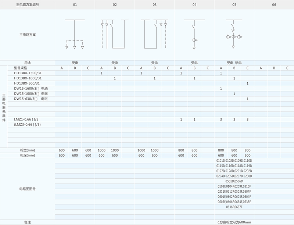The height and width of the screenshot is (225, 294).
Task: Select the 电路图图号 row label
Action: pyautogui.click(x=28, y=189)
